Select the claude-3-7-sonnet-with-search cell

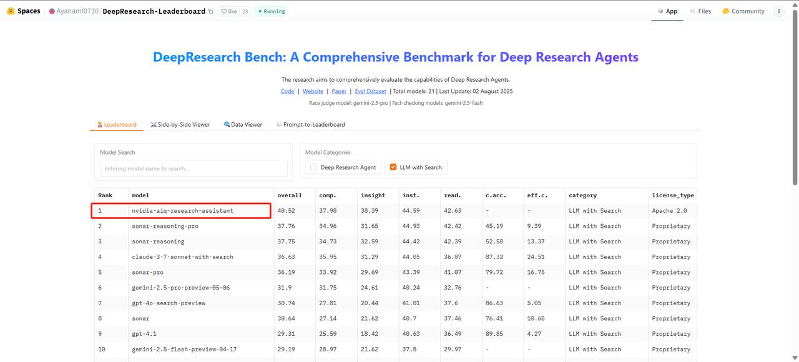click(x=201, y=257)
